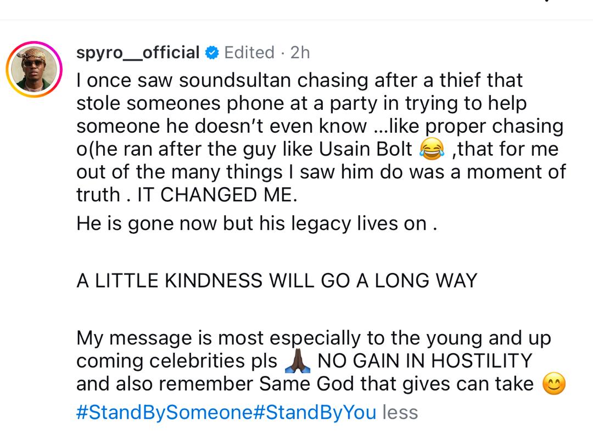Tap the laughing tears emoji
The width and height of the screenshot is (593, 446).
[432, 149]
